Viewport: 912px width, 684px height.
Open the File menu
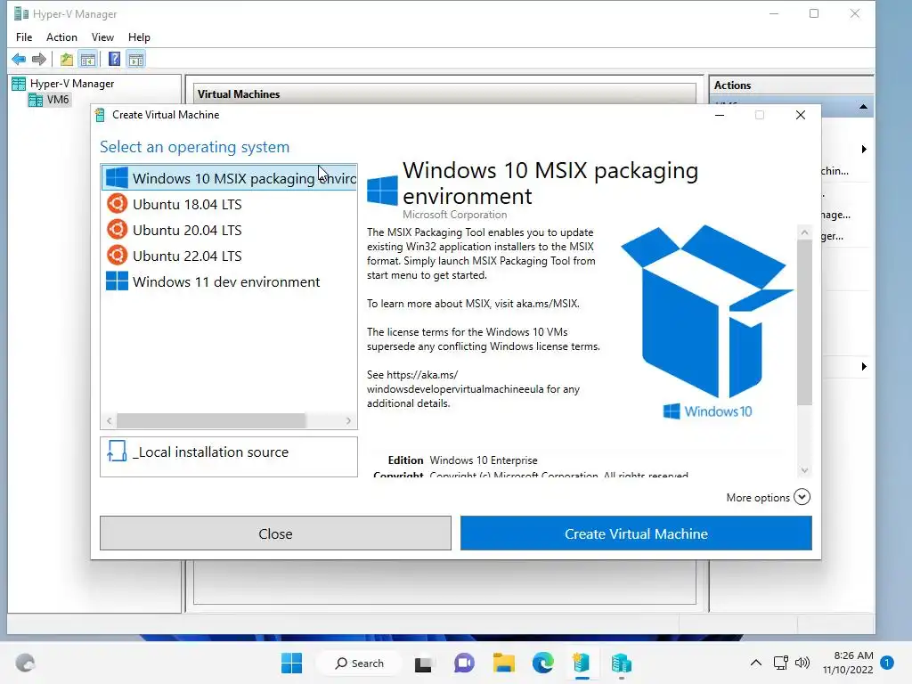pyautogui.click(x=24, y=37)
